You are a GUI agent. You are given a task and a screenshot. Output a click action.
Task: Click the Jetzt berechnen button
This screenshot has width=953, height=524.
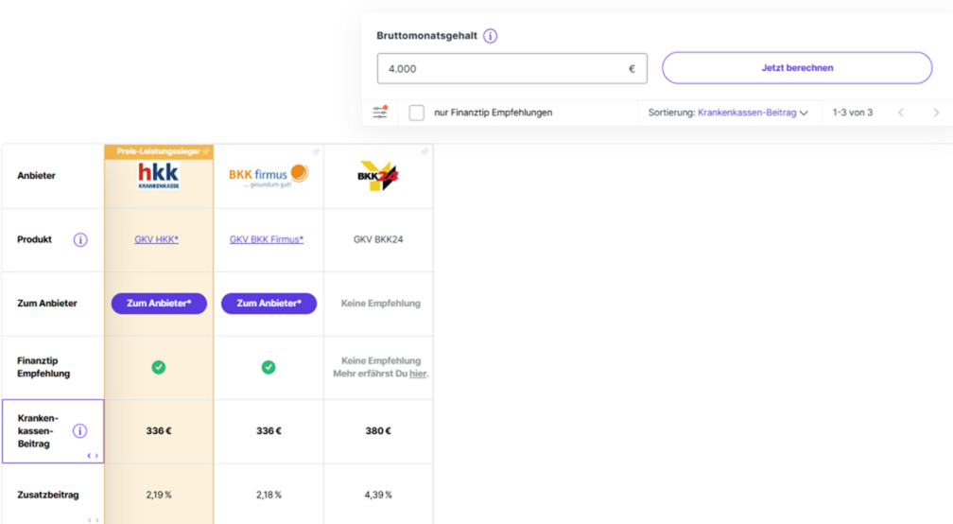[797, 67]
